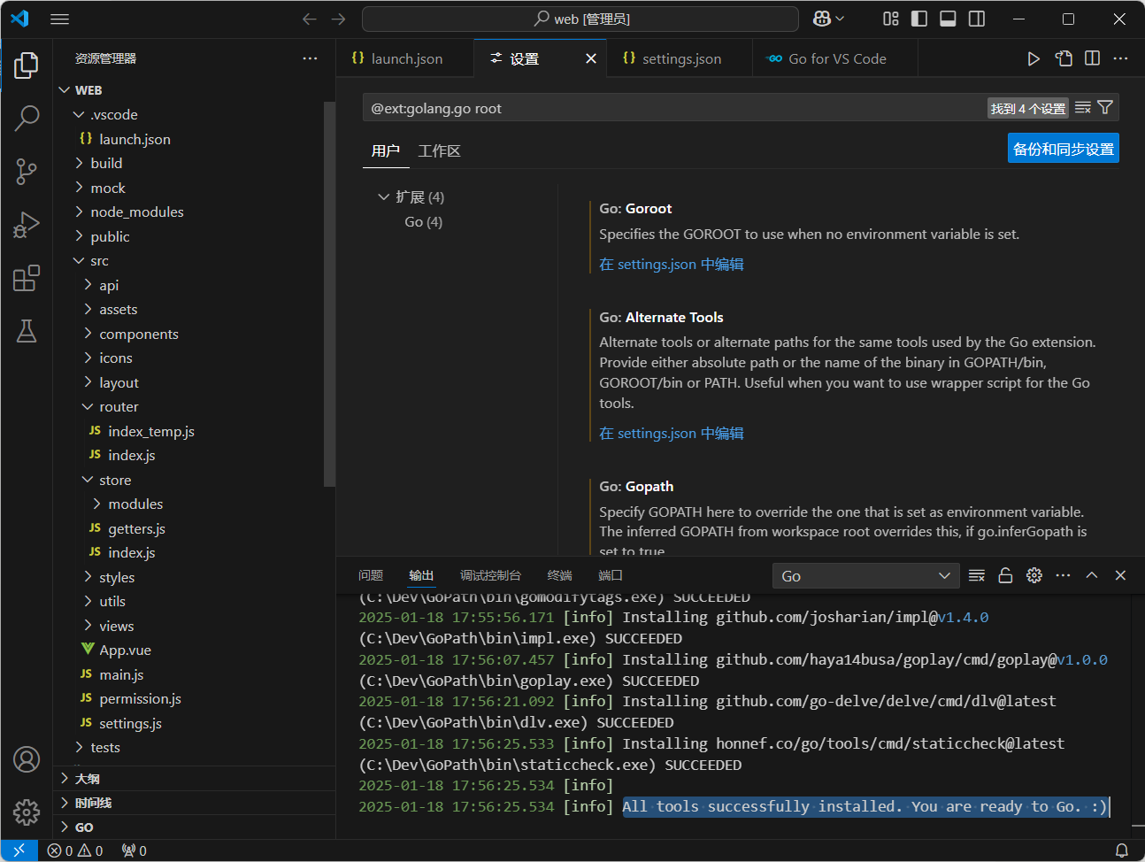The width and height of the screenshot is (1145, 862).
Task: Open the Extensions view icon
Action: (27, 278)
